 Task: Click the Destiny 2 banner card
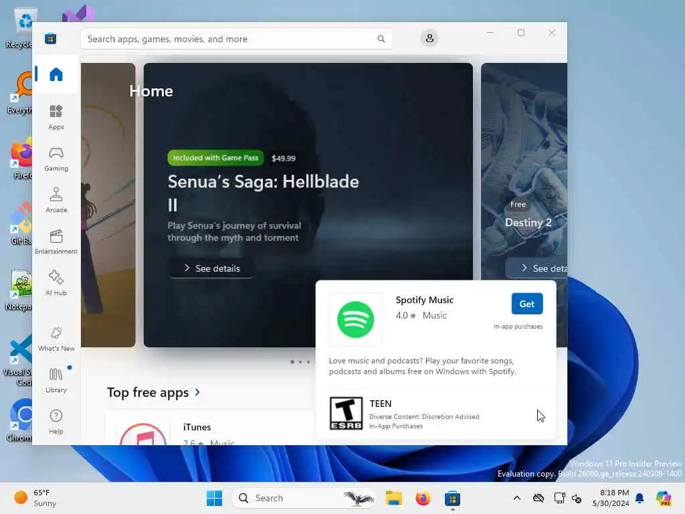pyautogui.click(x=524, y=171)
